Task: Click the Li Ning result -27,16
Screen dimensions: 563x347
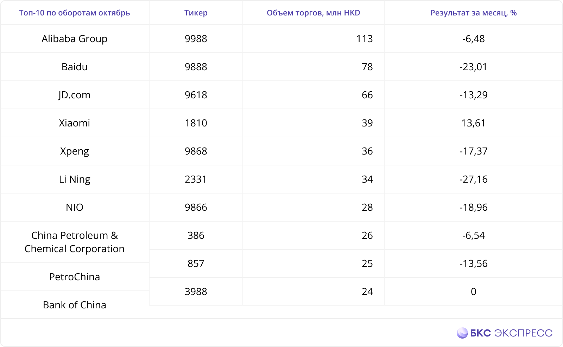Action: point(473,179)
